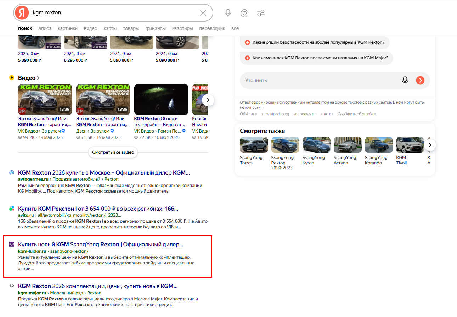Viewport: 457px width, 317px height.
Task: Click the Yandex logo in search bar
Action: click(22, 13)
